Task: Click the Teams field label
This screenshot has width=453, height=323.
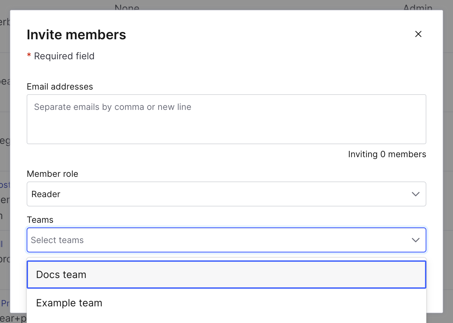Action: (x=40, y=219)
